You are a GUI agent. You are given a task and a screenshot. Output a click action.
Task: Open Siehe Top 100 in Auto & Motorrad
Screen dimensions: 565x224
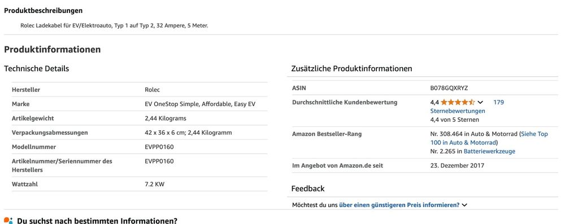489,138
